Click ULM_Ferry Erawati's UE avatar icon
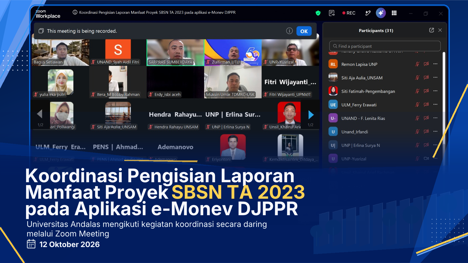Screen dimensions: 468x263 333,105
